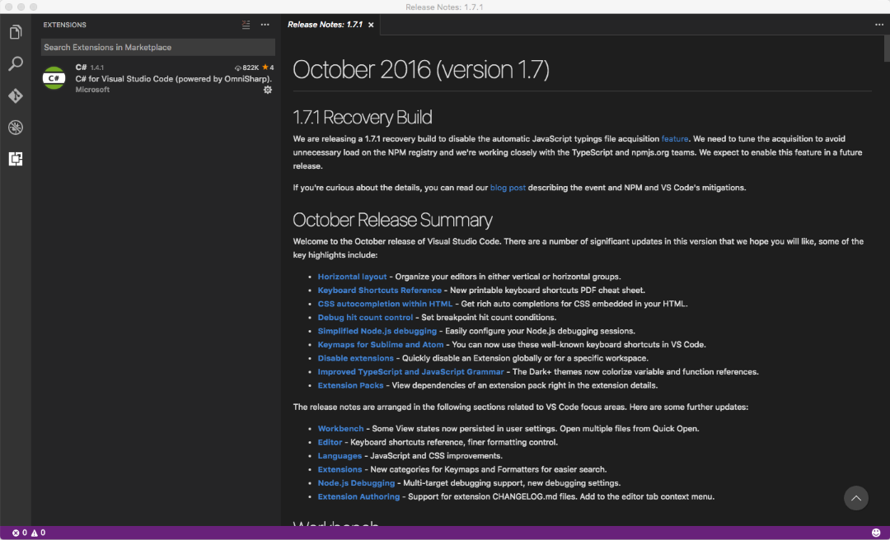890x540 pixels.
Task: Open editor more actions menu
Action: pos(879,25)
